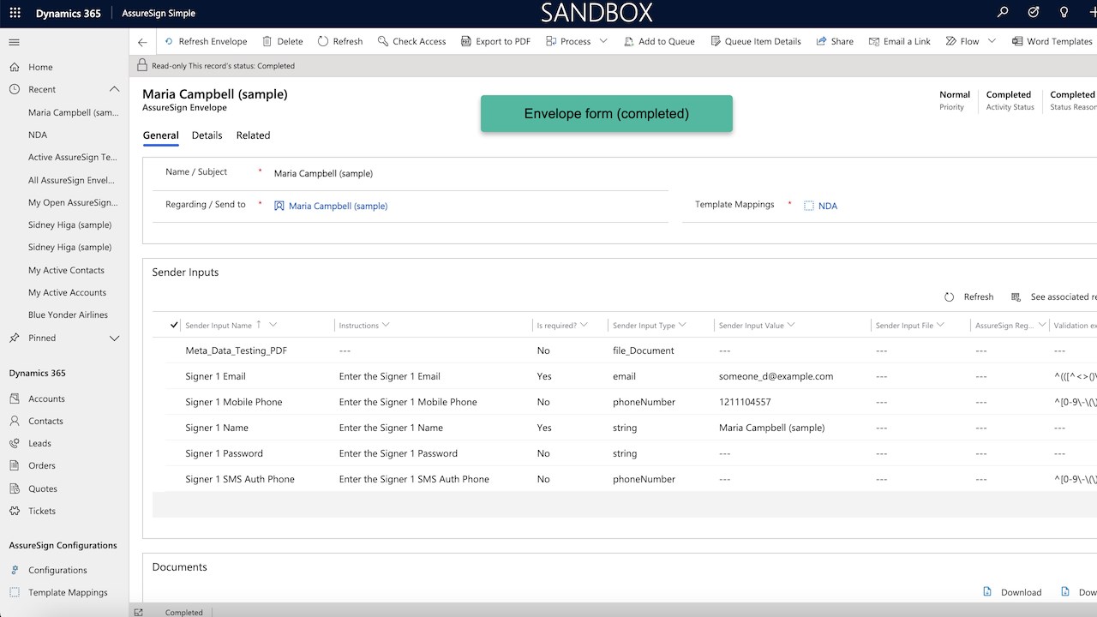The height and width of the screenshot is (617, 1097).
Task: Click Email a Link
Action: pyautogui.click(x=900, y=41)
